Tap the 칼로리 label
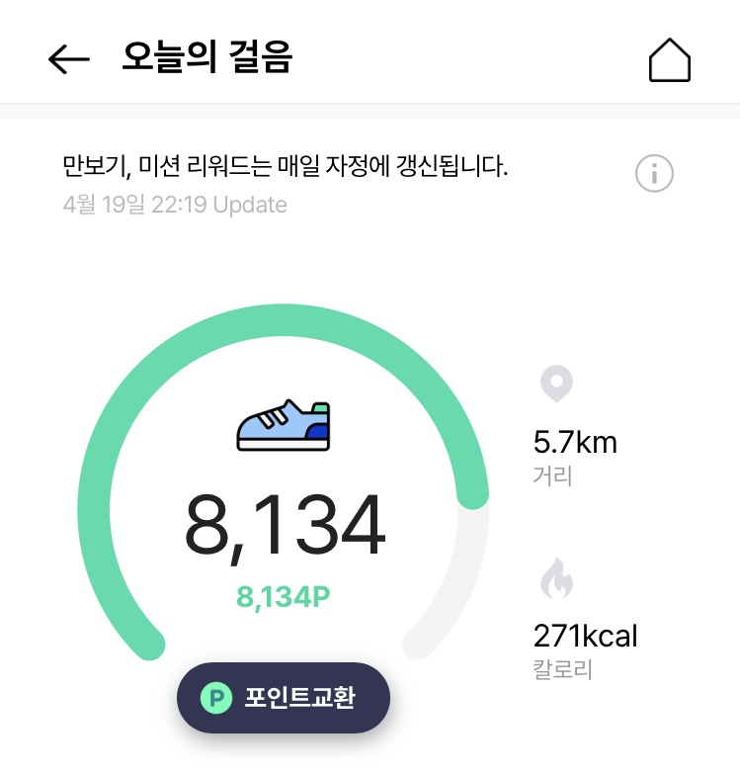This screenshot has height=777, width=740. 561,669
